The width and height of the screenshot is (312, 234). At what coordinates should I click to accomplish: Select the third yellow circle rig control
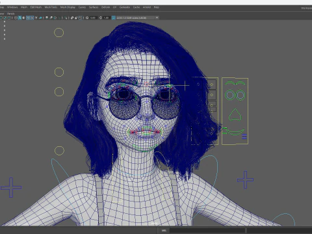coord(59,92)
